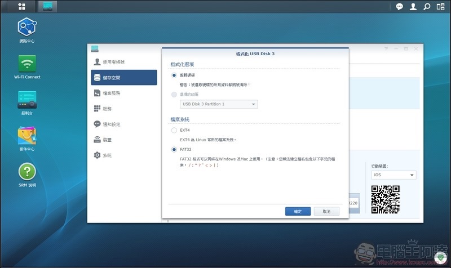
Task: Select the 儲存空間 sidebar item
Action: (x=124, y=78)
